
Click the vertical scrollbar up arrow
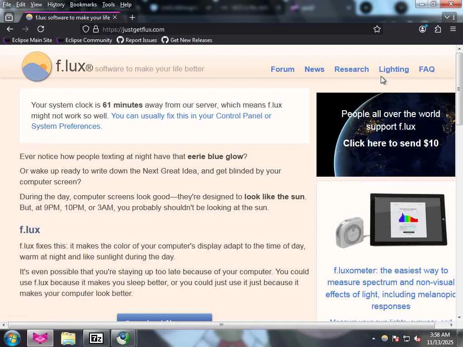coord(459,49)
